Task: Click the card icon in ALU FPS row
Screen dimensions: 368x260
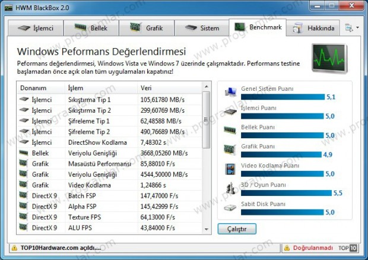Action: point(24,227)
